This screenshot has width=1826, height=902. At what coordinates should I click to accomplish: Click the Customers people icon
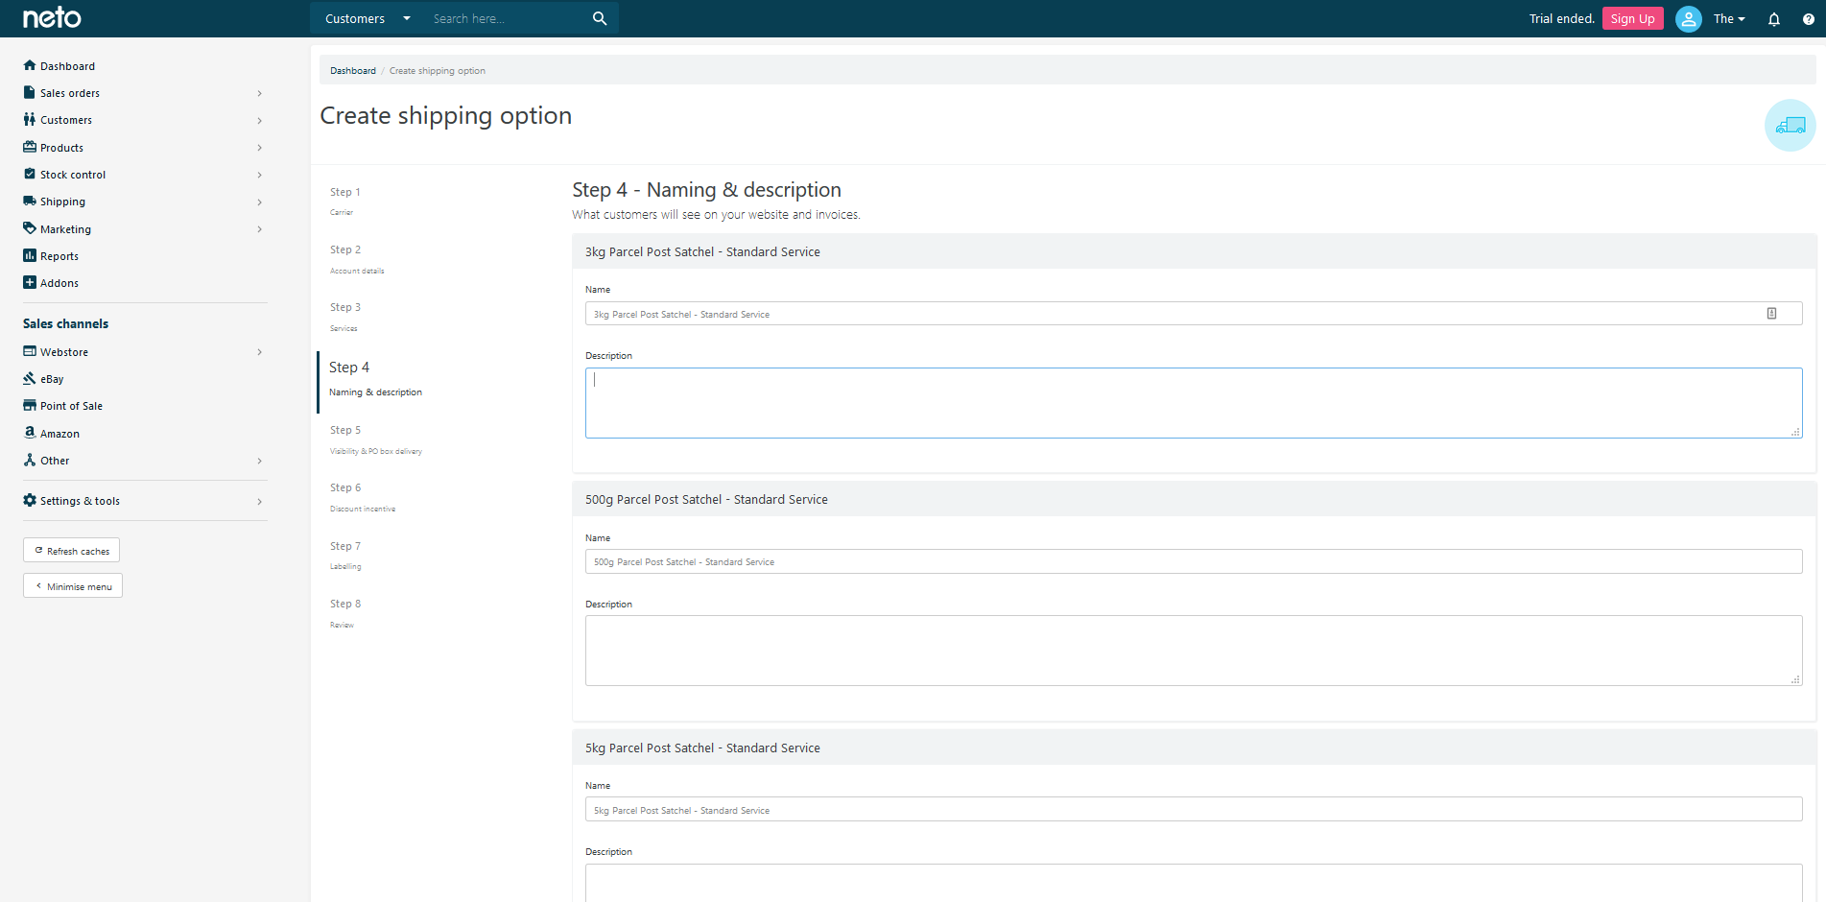coord(30,119)
